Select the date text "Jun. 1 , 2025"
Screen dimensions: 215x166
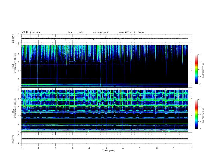(x=76, y=33)
